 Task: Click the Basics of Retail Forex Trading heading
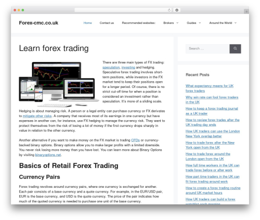click(69, 166)
